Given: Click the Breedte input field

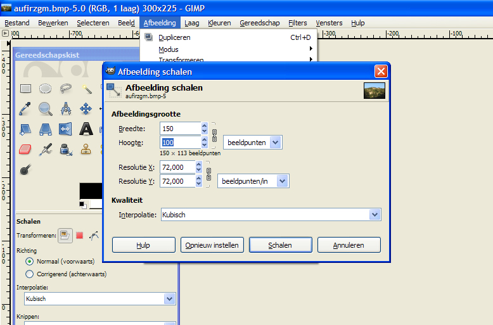Looking at the screenshot, I should click(x=181, y=129).
